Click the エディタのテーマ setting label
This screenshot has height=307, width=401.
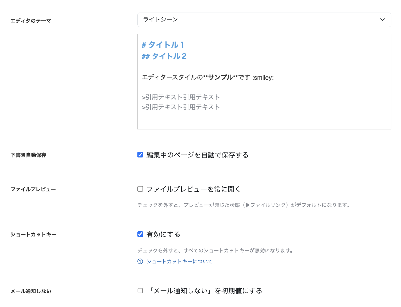[x=31, y=21]
